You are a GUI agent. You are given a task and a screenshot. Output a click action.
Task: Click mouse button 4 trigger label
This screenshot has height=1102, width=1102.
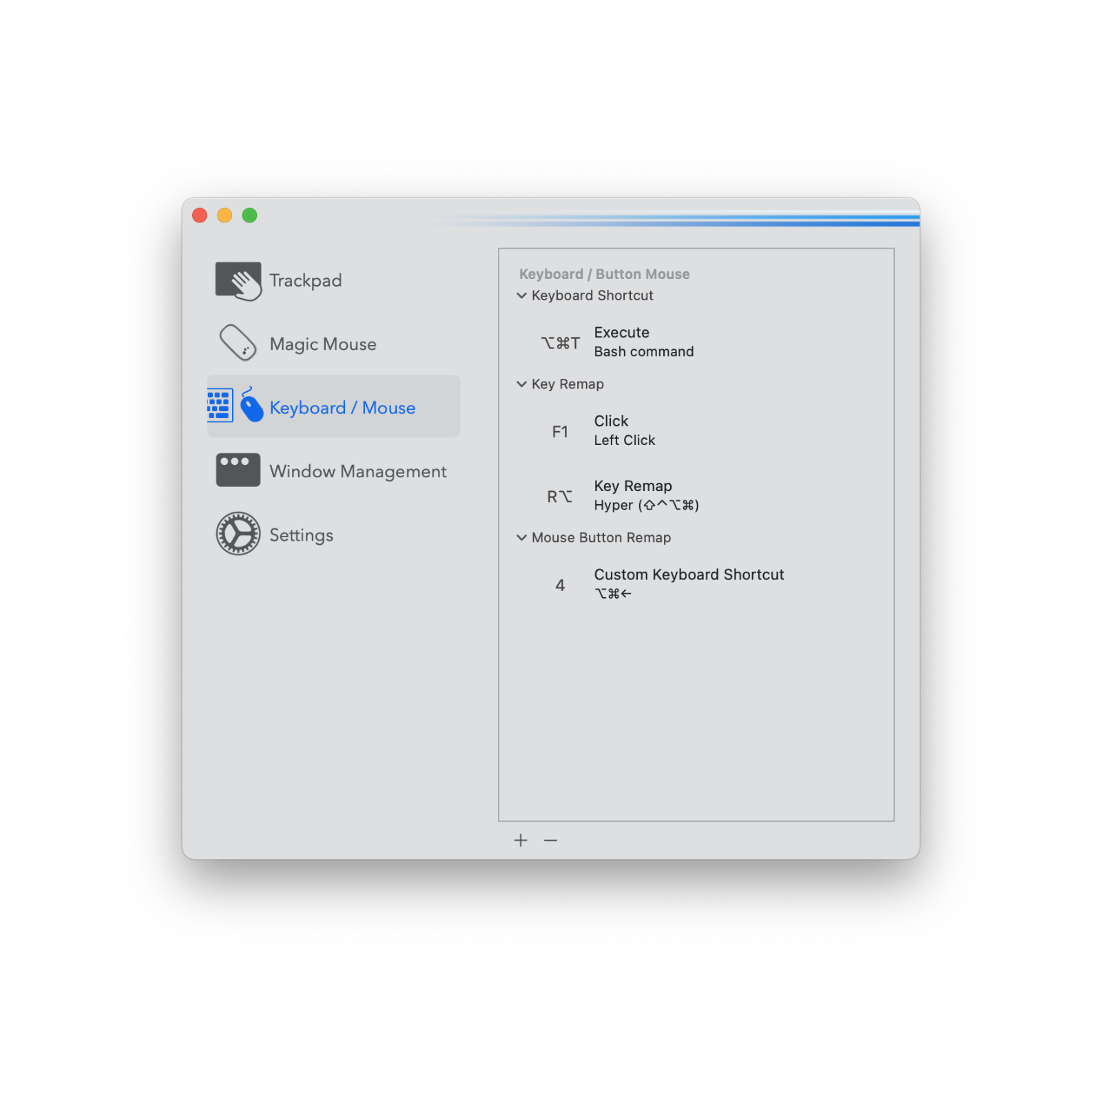(x=560, y=585)
